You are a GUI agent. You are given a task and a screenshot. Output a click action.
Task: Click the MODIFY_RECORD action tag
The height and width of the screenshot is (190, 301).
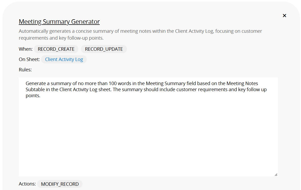tap(60, 184)
